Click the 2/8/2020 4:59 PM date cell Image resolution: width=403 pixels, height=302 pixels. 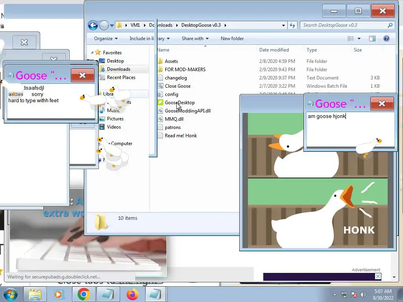click(x=277, y=61)
